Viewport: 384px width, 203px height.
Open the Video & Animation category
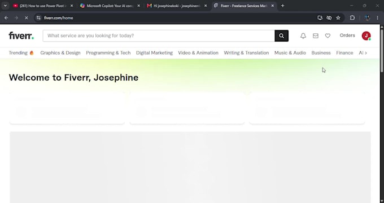pyautogui.click(x=198, y=53)
